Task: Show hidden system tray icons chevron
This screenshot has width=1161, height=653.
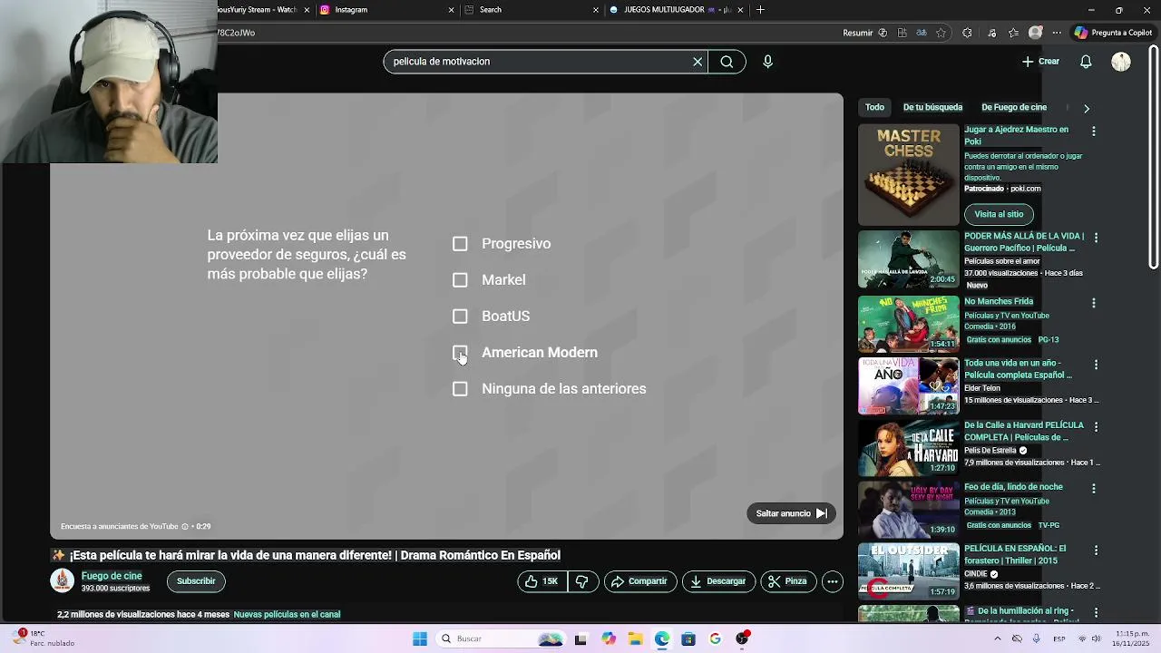Action: pos(998,638)
